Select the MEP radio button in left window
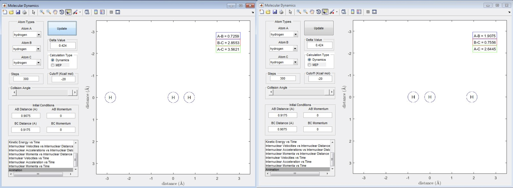Viewport: 513px width, 188px height. (53, 65)
